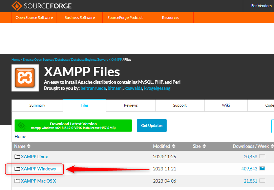Click the 21,851 downloads count
The width and height of the screenshot is (274, 190).
coord(250,181)
